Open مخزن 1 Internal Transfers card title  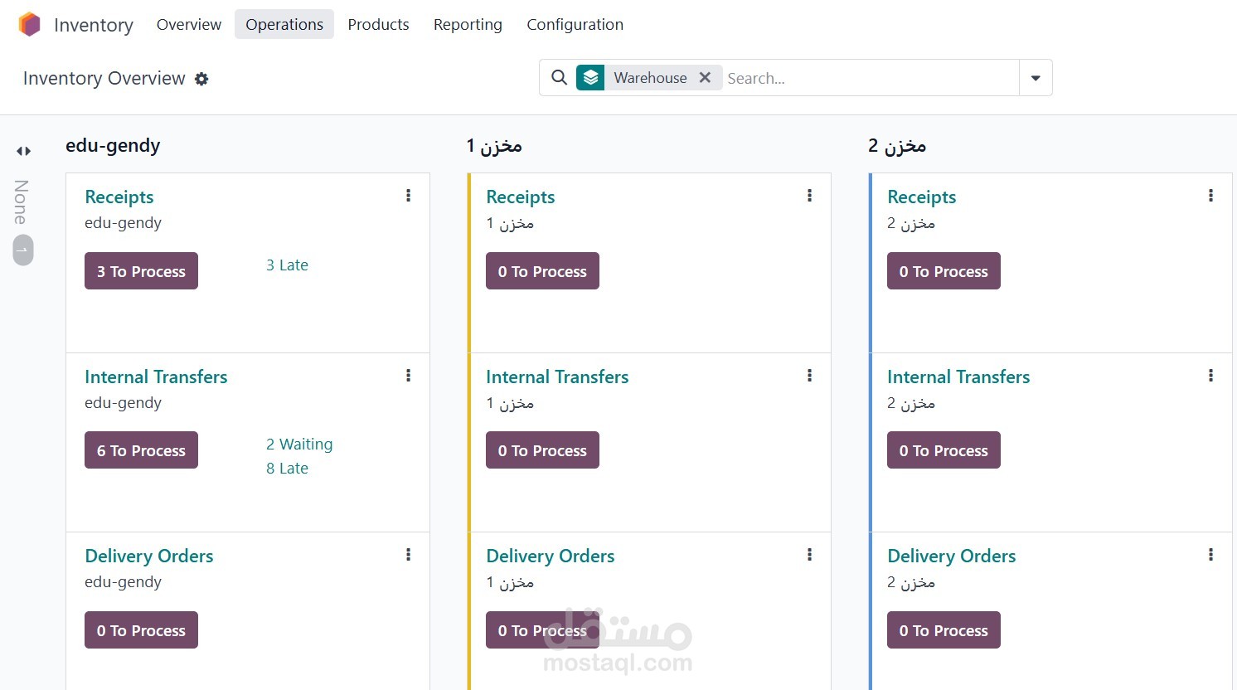[557, 377]
